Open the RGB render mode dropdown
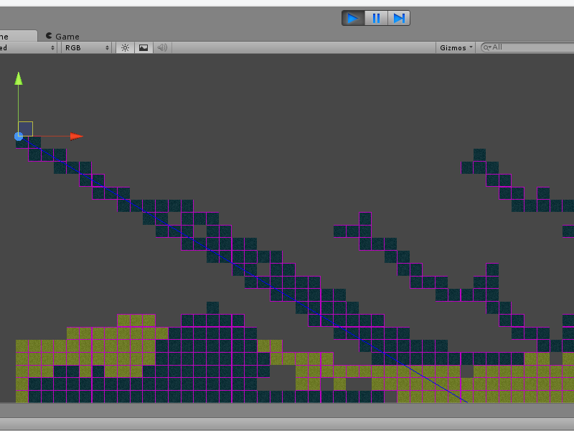The height and width of the screenshot is (431, 574). click(86, 47)
